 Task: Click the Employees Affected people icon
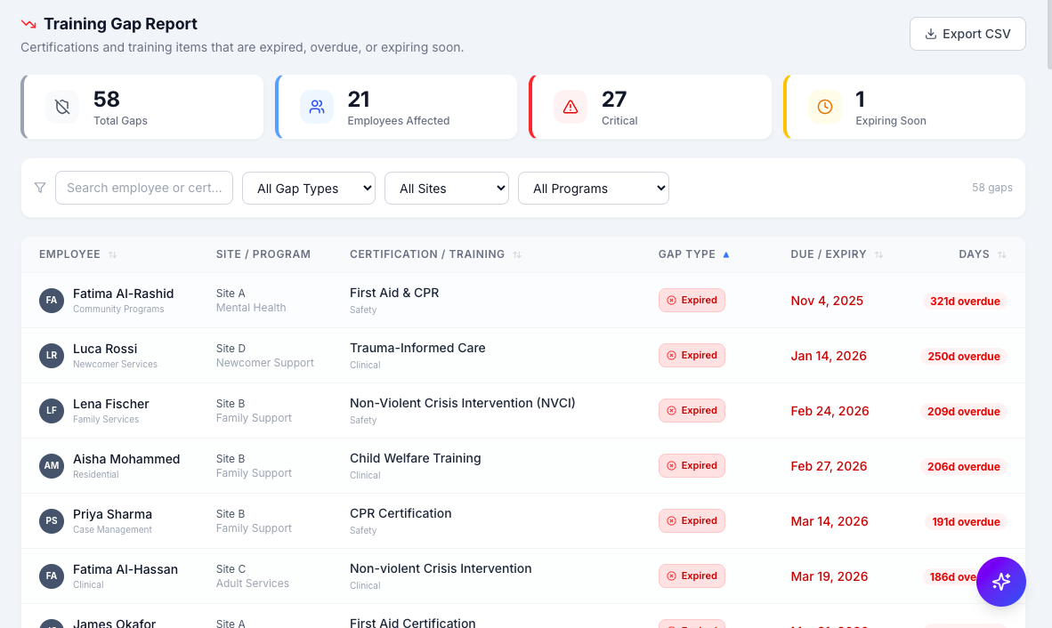(317, 107)
